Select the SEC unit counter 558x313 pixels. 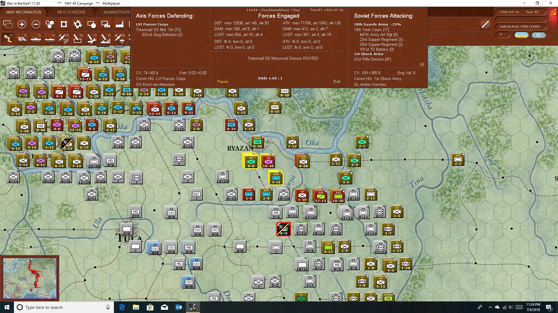(x=196, y=195)
